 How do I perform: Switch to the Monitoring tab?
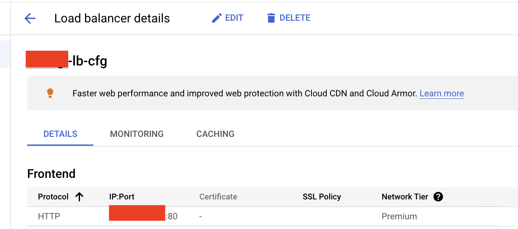[x=137, y=134]
